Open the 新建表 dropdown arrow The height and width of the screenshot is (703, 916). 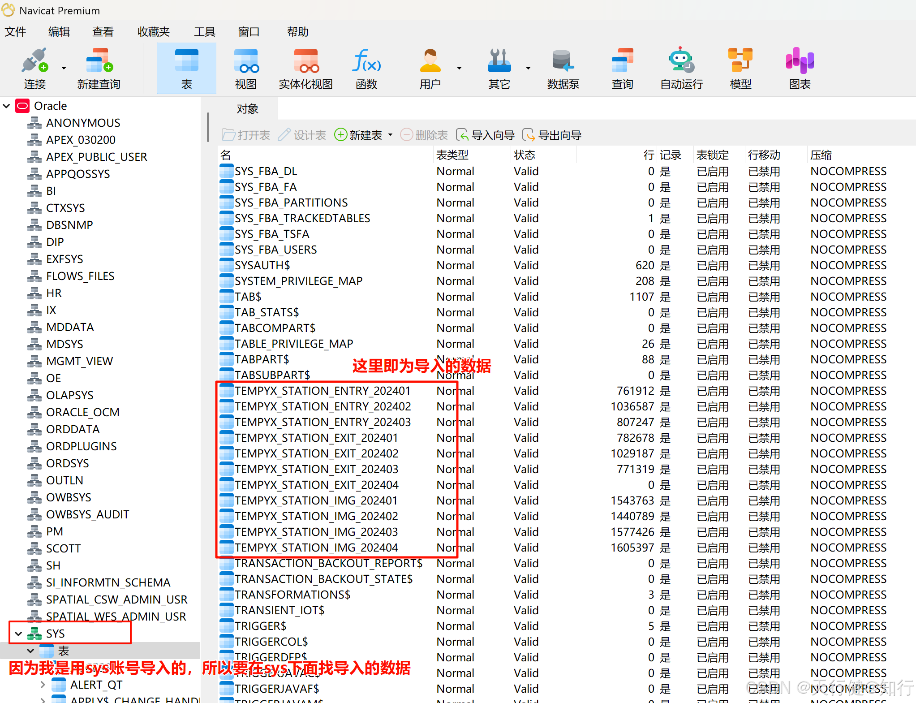390,135
